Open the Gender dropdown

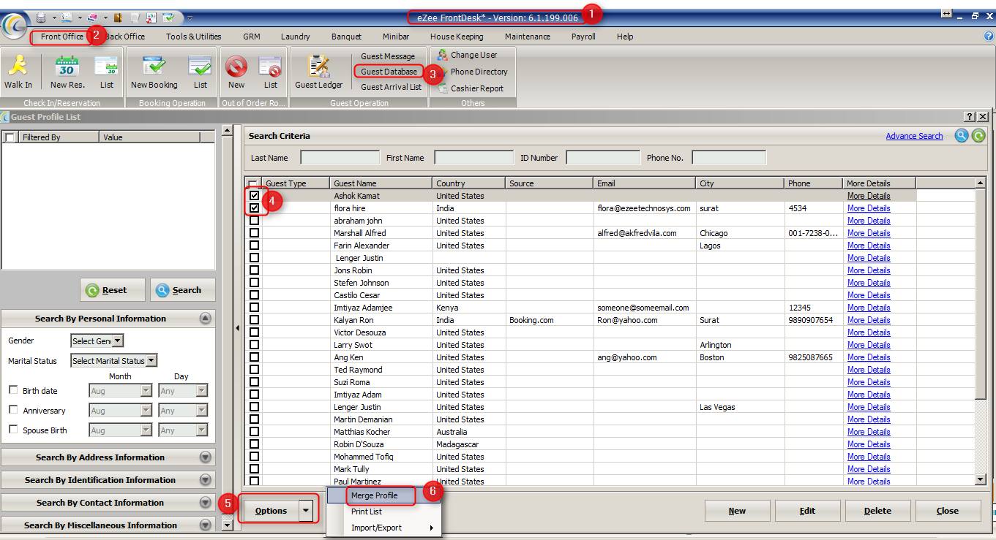(118, 341)
